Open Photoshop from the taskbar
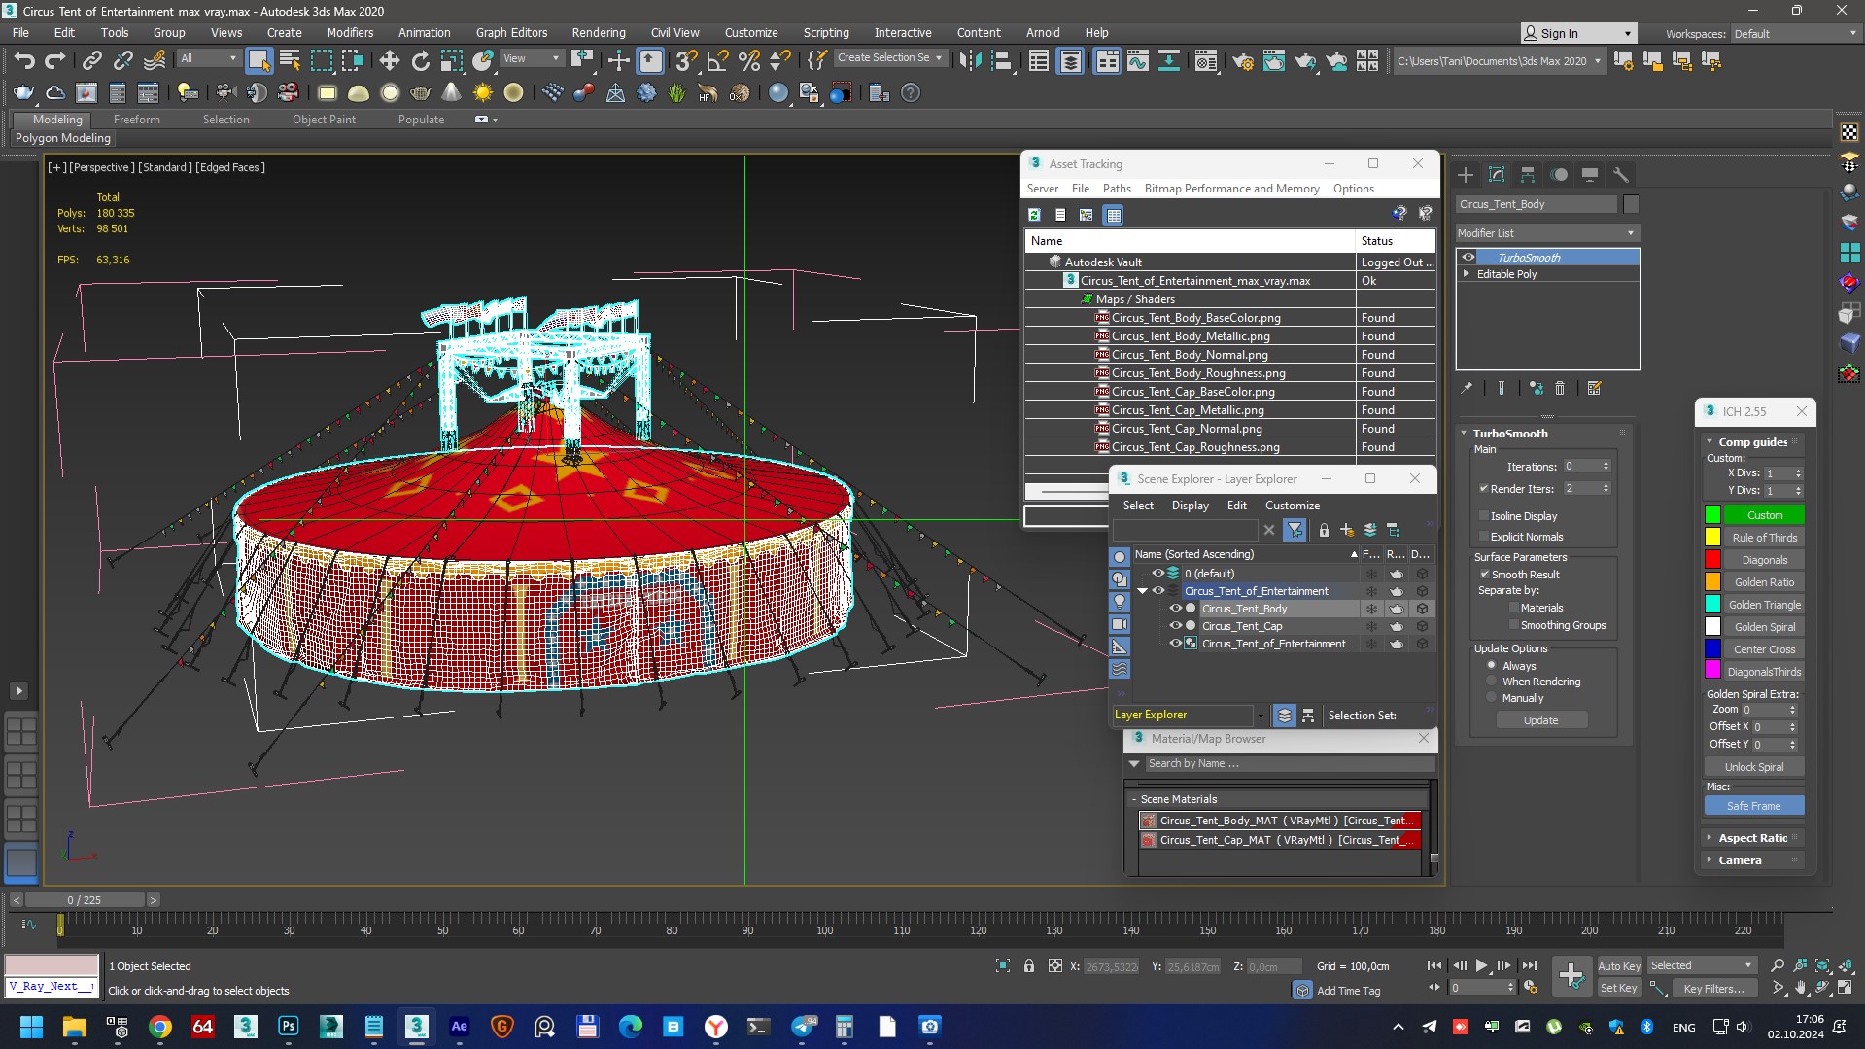 tap(289, 1027)
